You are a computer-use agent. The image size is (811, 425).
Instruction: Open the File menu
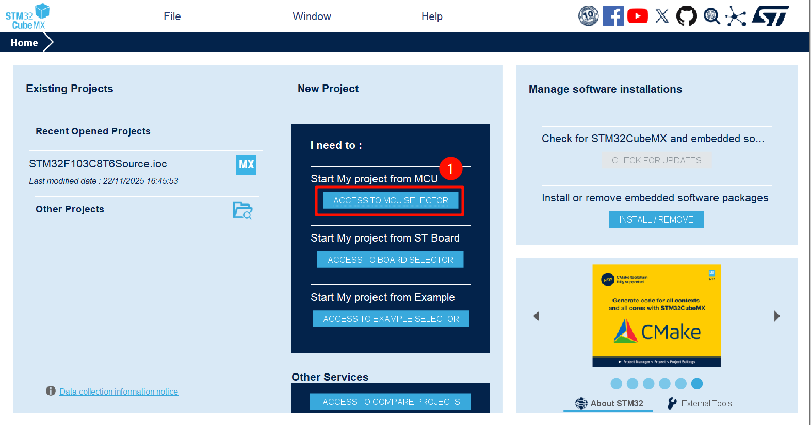(172, 16)
